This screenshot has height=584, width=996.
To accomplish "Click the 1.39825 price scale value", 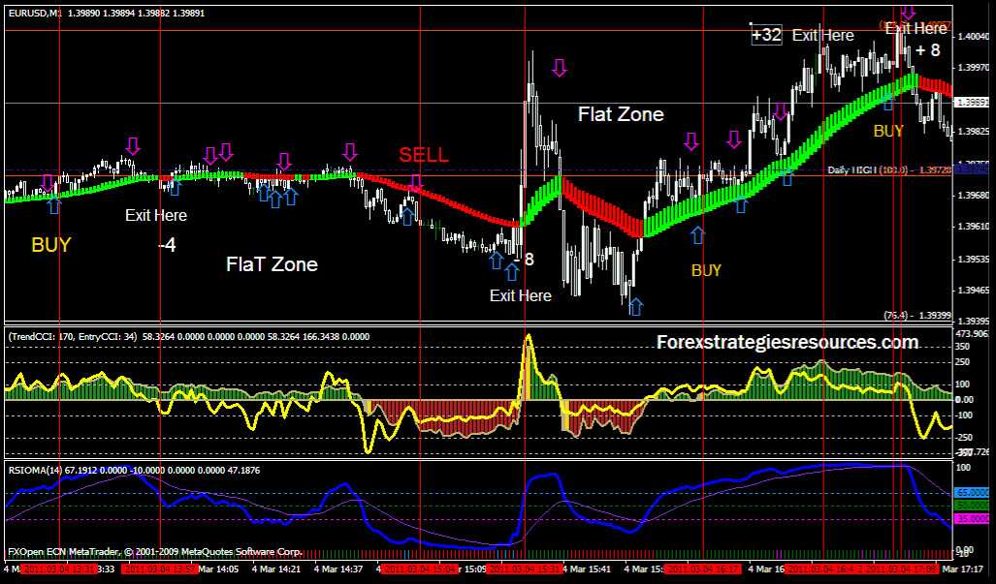I will tap(976, 132).
